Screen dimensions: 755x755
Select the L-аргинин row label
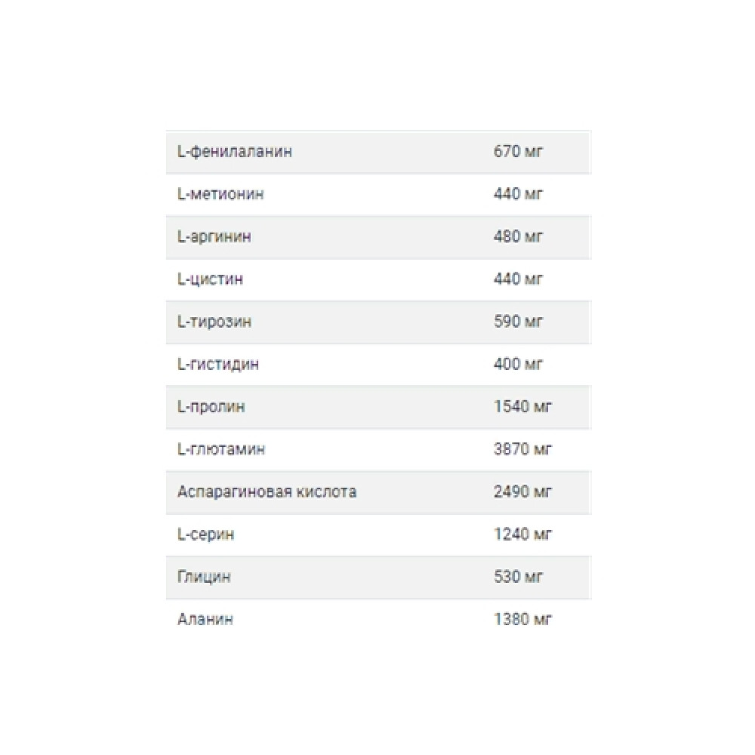(214, 237)
